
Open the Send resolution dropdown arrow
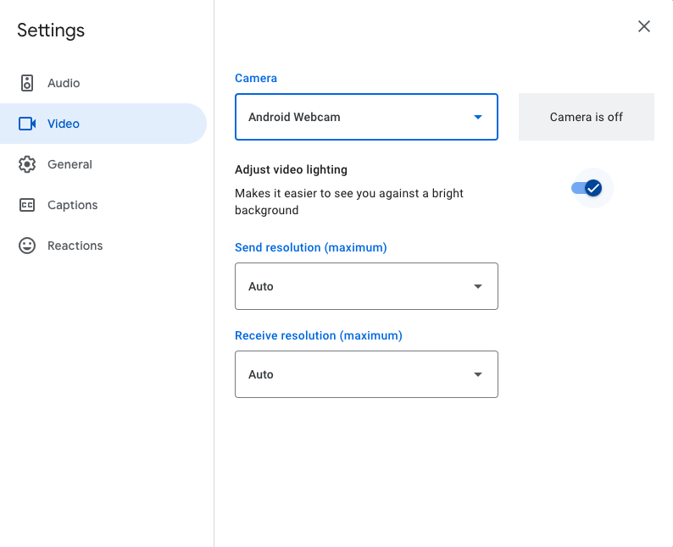(x=478, y=286)
